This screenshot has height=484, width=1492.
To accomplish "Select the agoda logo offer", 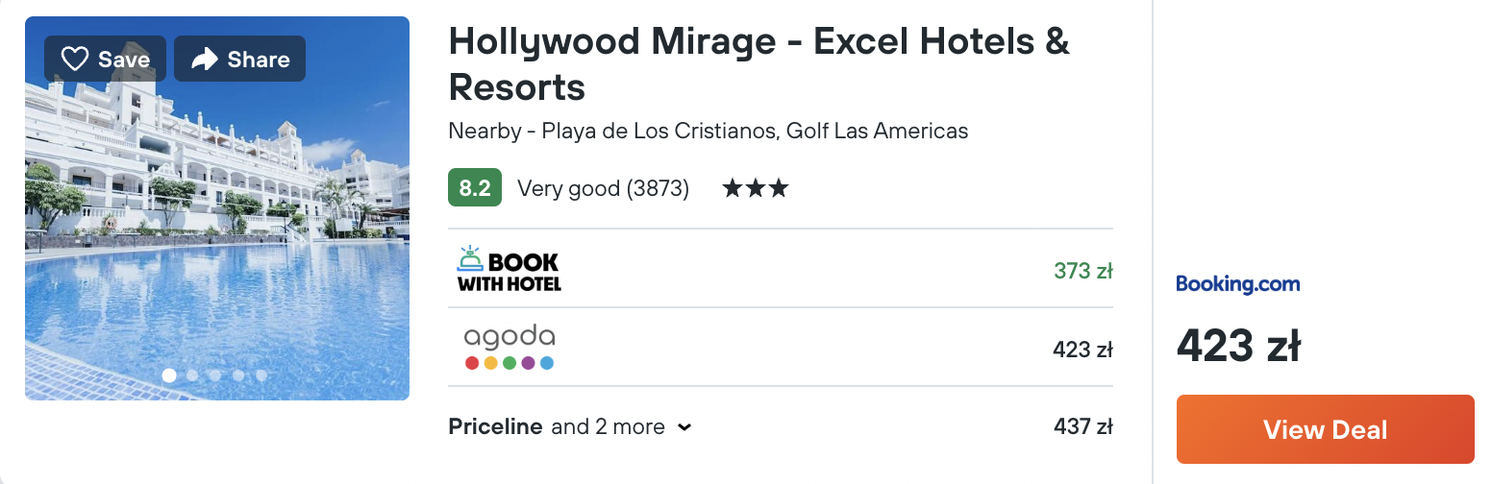I will pos(510,348).
